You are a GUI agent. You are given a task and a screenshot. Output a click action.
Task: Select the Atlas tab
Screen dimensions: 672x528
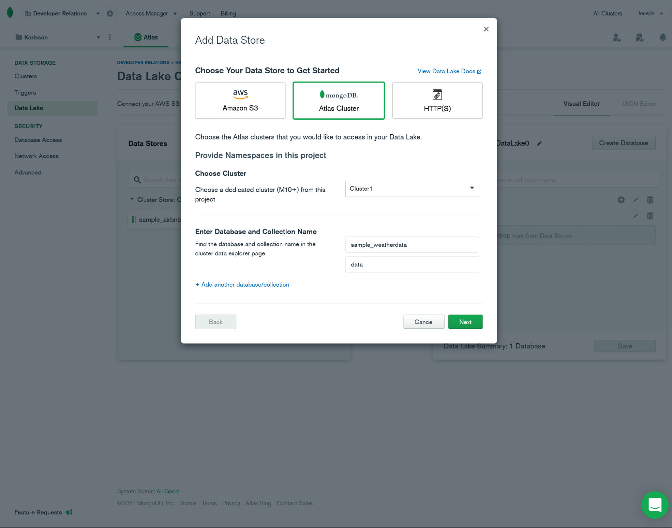click(x=146, y=37)
